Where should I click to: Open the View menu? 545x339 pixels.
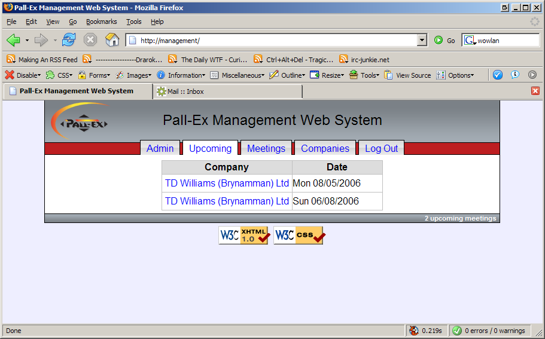point(53,22)
